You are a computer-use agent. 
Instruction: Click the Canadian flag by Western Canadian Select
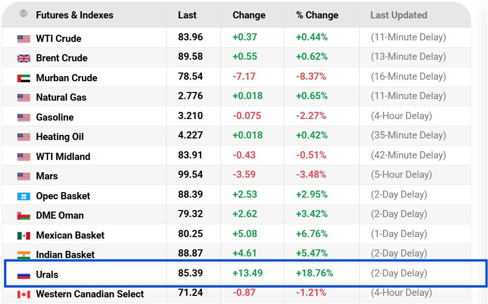24,294
